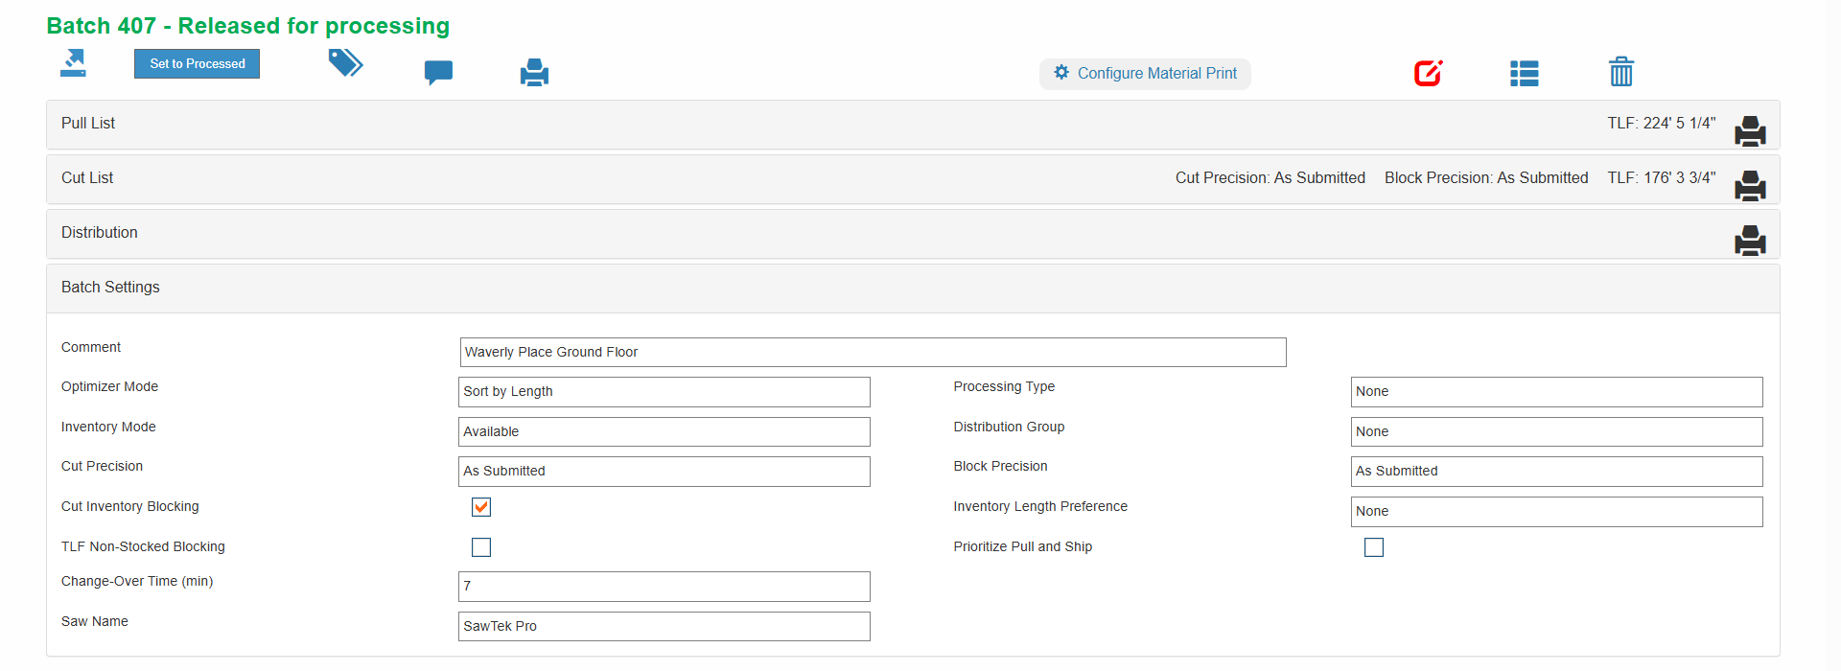Screen dimensions: 1841x671
Task: Click the tags icon in toolbar
Action: (345, 64)
